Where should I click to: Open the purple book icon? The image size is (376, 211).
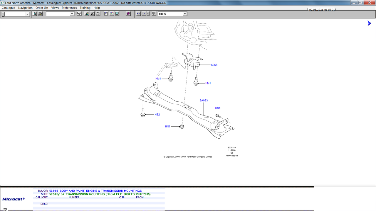tap(128, 14)
